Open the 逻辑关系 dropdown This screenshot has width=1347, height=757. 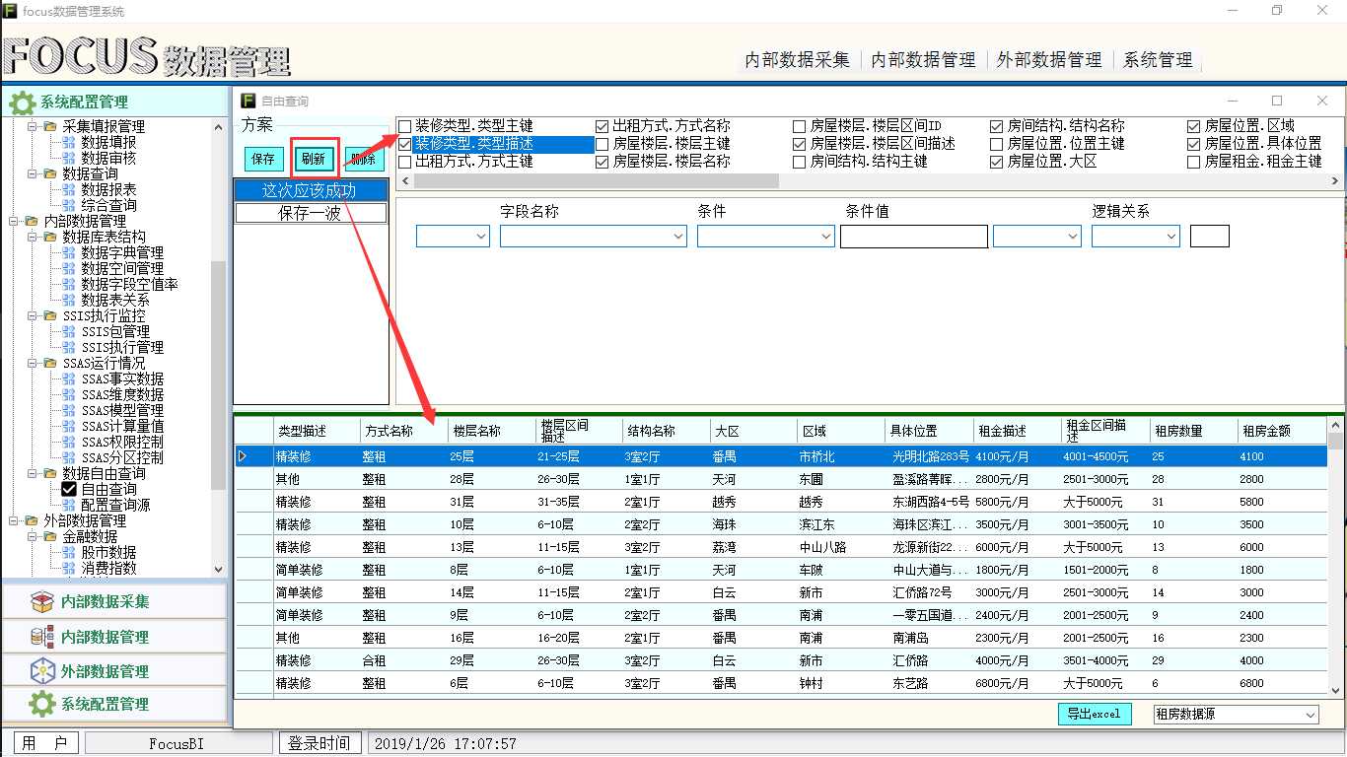(x=1136, y=237)
